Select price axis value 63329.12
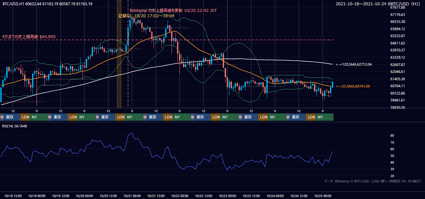425x199 pixels. [398, 57]
